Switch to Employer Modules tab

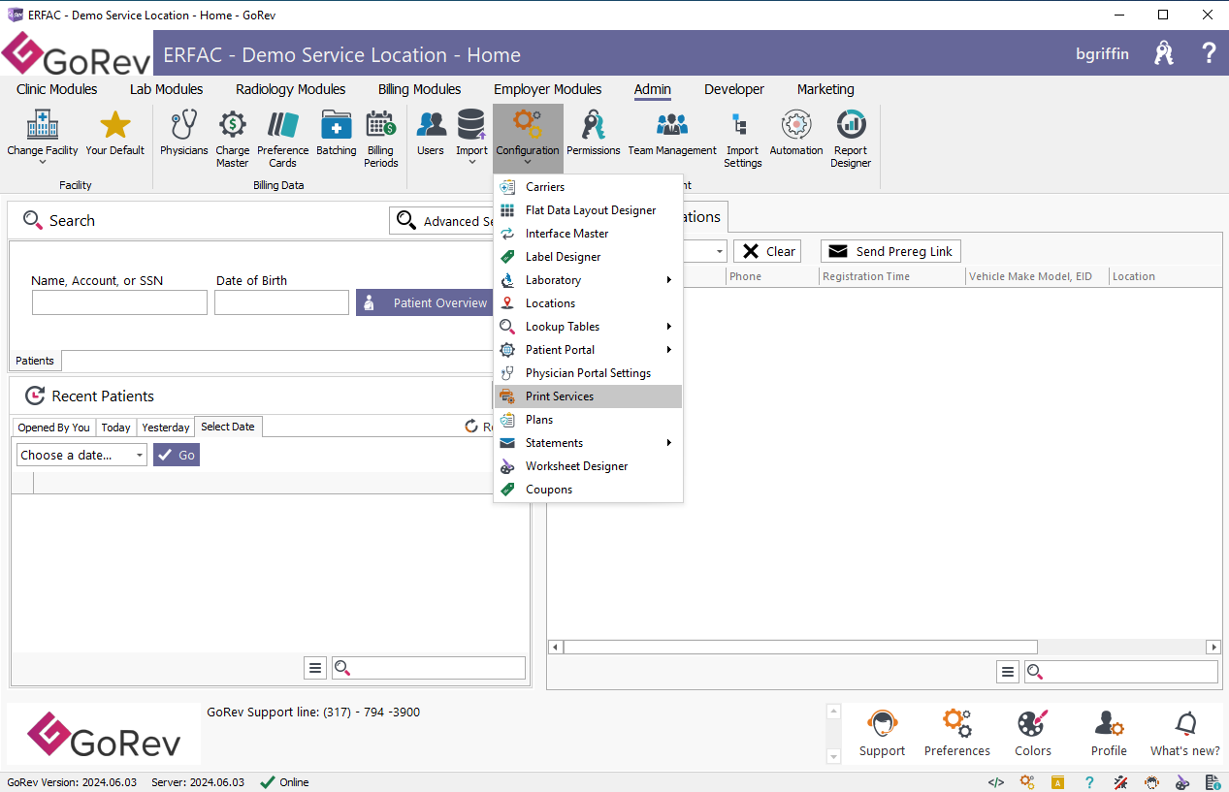[548, 89]
